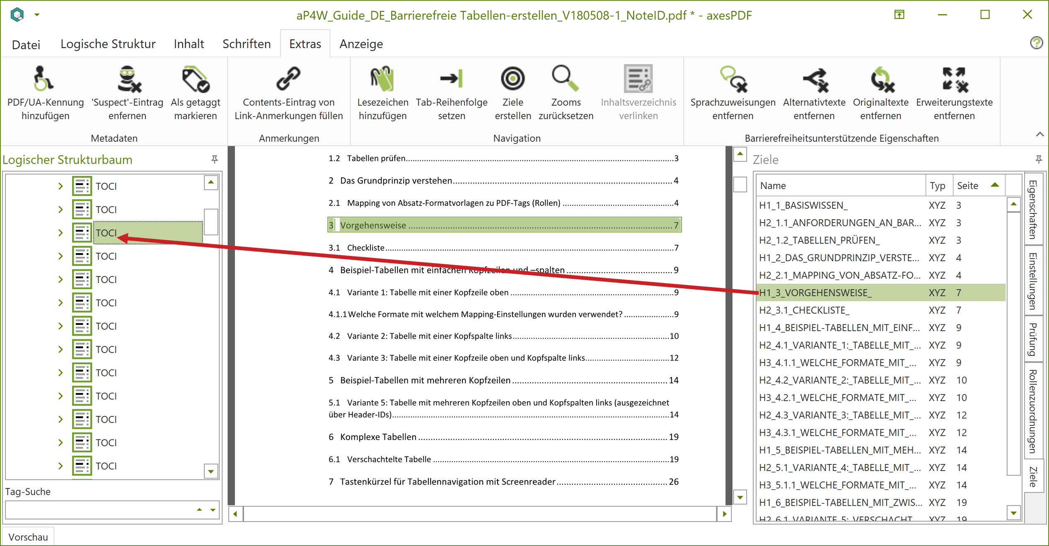Click TOC entry 3 Vorgehensweise in document
Image resolution: width=1049 pixels, height=546 pixels.
504,225
